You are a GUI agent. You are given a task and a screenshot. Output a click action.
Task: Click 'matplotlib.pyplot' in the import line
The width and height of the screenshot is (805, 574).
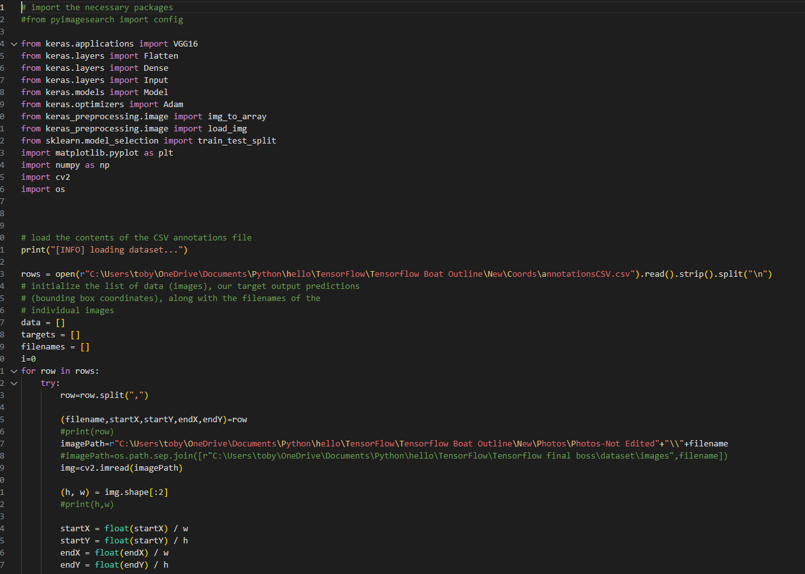tap(97, 153)
